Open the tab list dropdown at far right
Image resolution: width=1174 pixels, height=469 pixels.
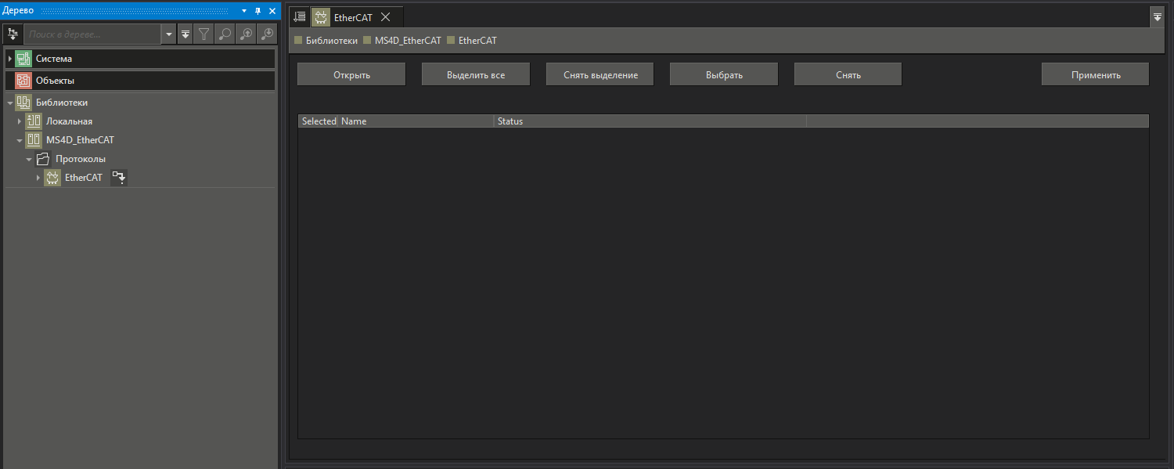point(1158,16)
